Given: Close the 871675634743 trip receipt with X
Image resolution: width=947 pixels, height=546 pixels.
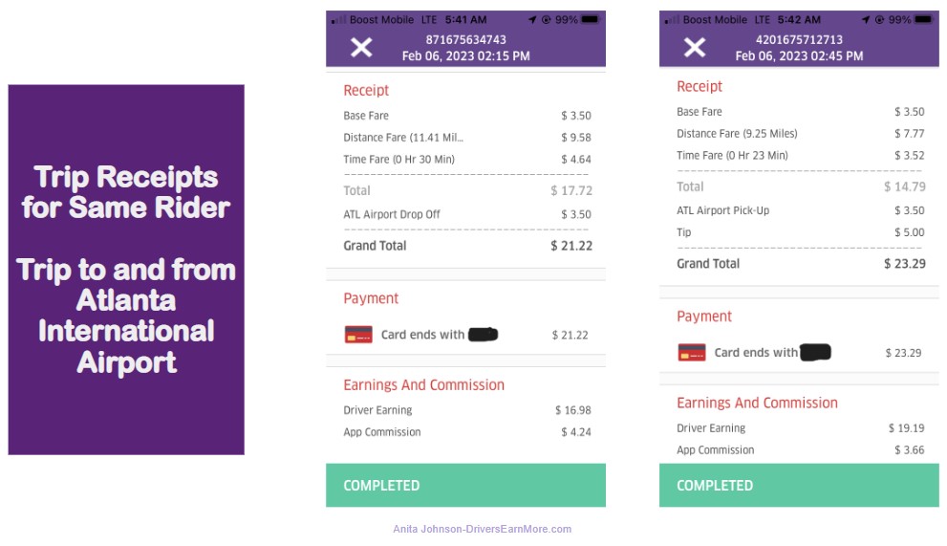Looking at the screenshot, I should (x=361, y=47).
